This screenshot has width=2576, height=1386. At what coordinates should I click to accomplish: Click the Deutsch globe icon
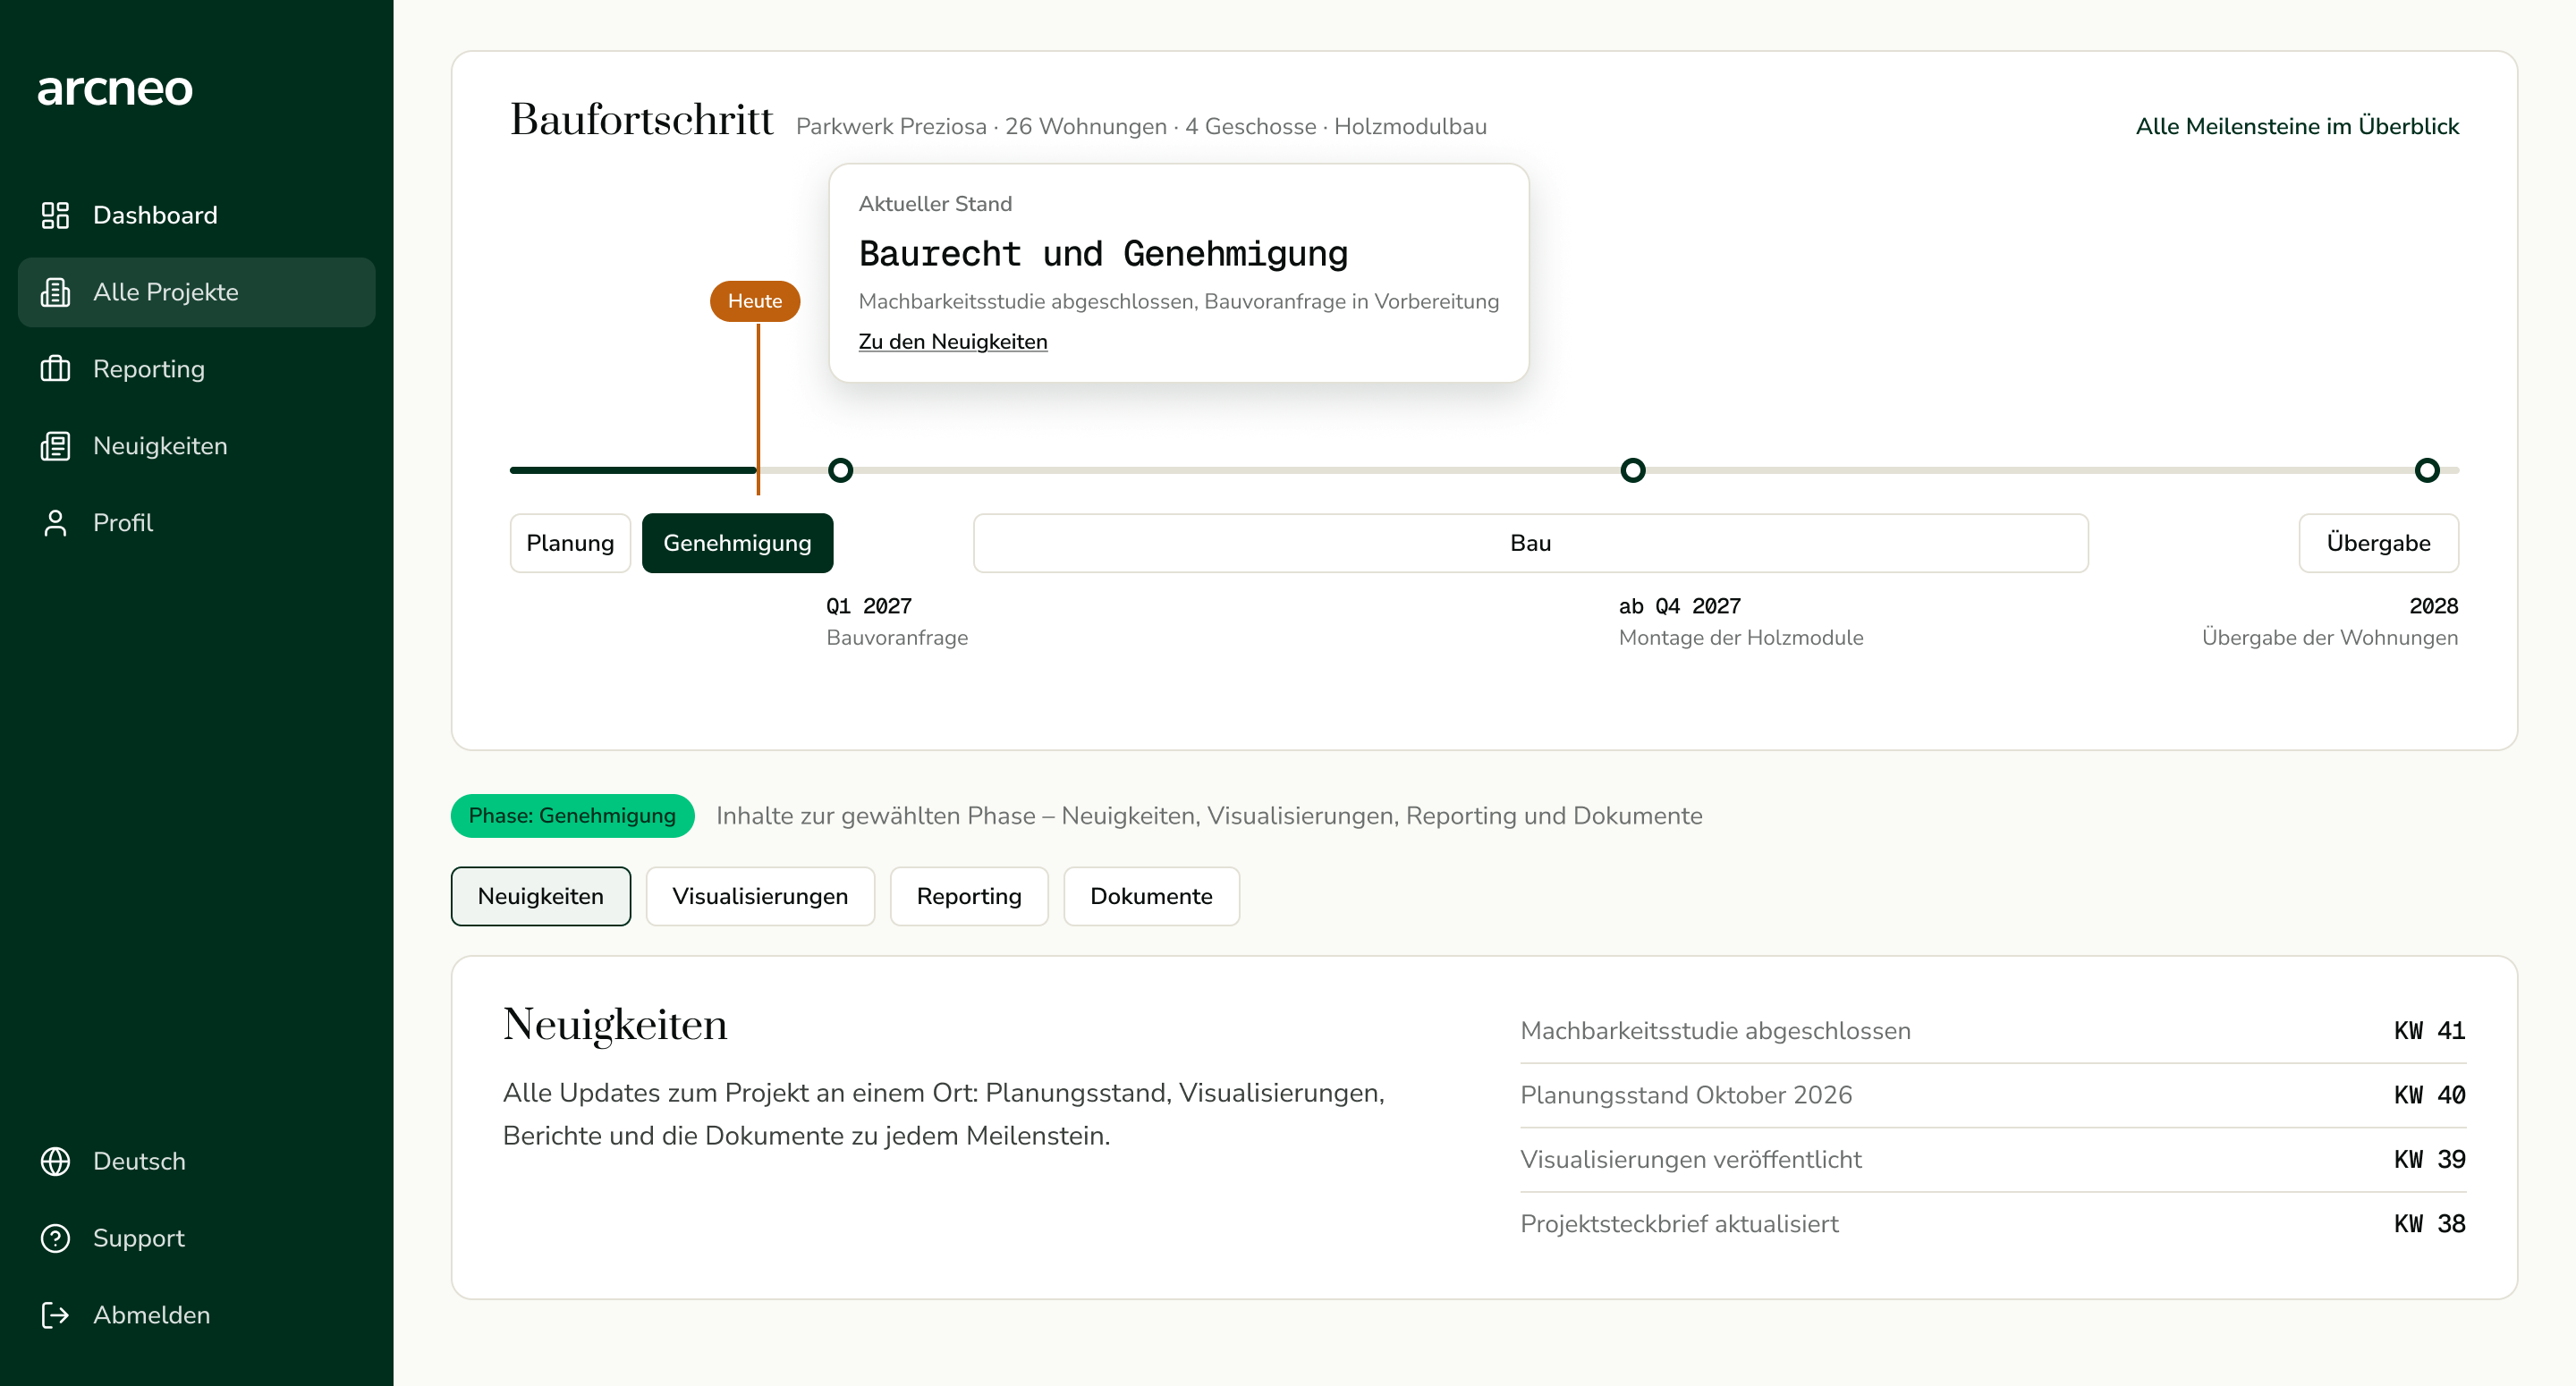(55, 1161)
